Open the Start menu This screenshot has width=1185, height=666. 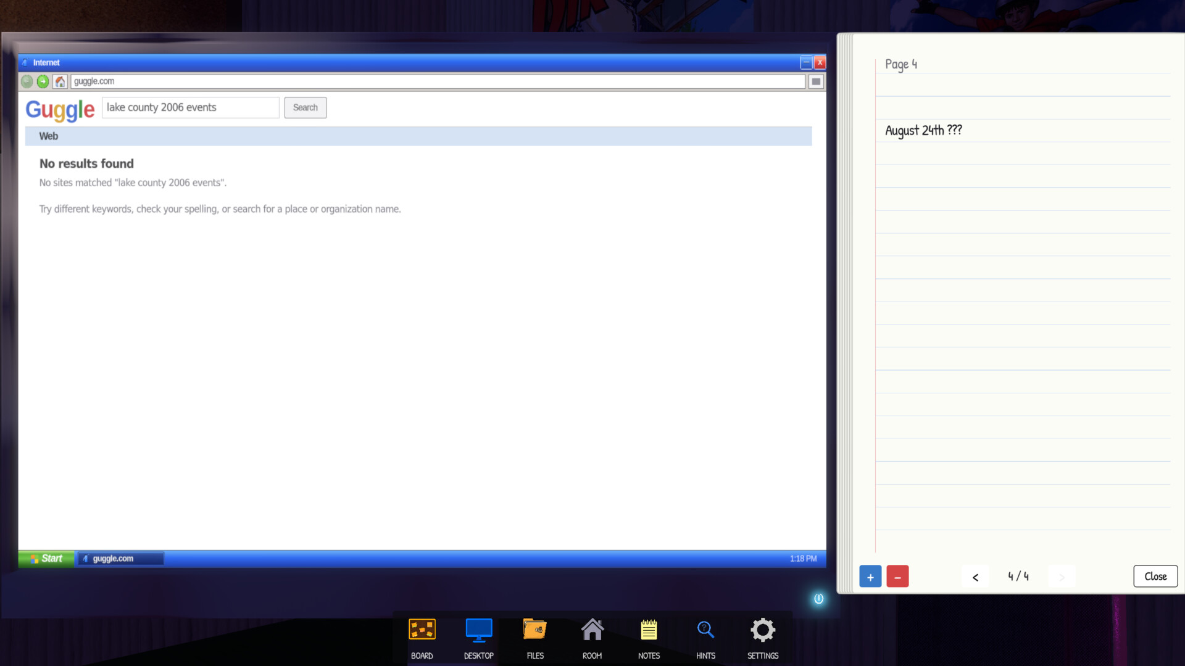tap(47, 559)
